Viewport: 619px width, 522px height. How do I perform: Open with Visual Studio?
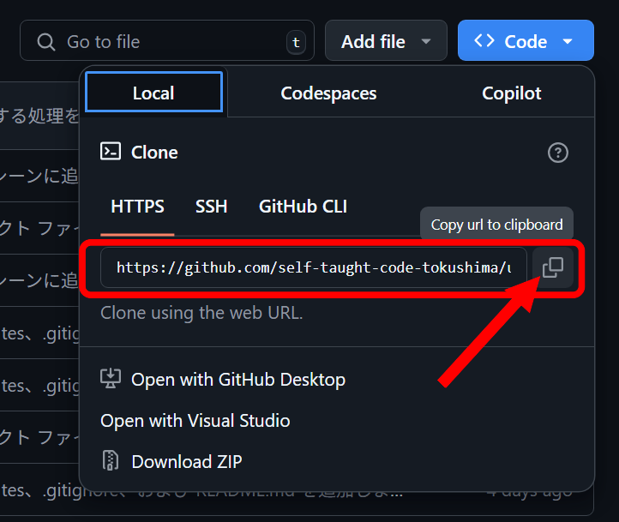(x=195, y=421)
